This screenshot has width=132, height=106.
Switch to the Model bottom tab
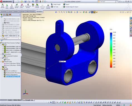(x=10, y=100)
